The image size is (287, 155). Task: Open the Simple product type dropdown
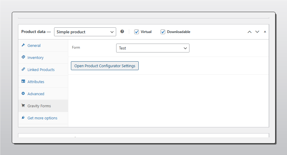point(85,32)
